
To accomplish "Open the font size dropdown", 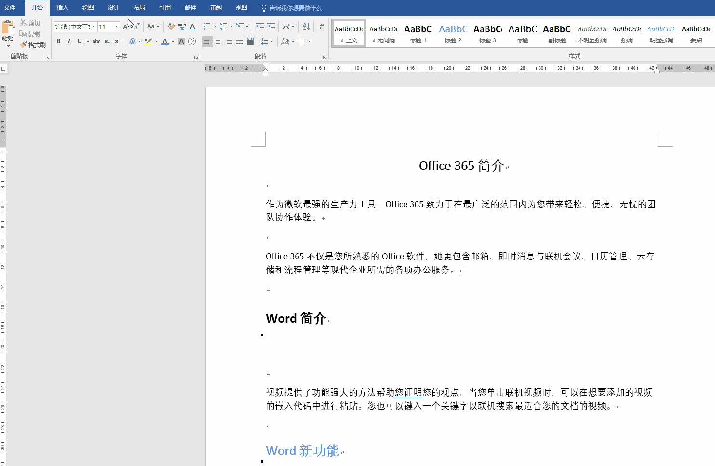I will (116, 26).
